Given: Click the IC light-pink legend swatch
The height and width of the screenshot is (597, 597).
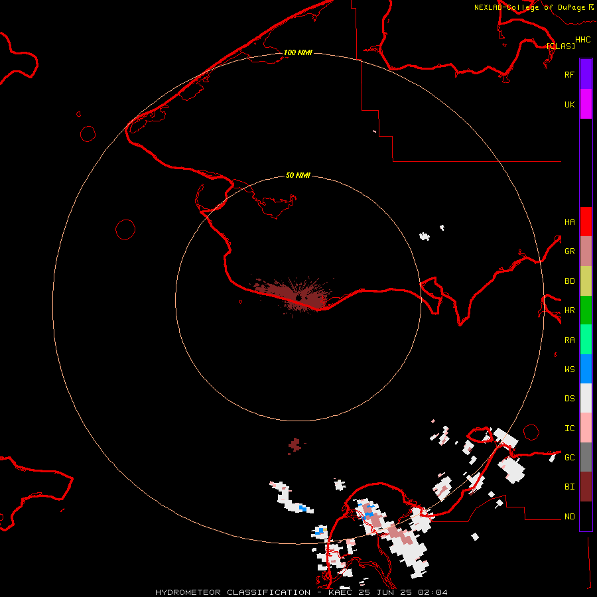Looking at the screenshot, I should point(586,428).
